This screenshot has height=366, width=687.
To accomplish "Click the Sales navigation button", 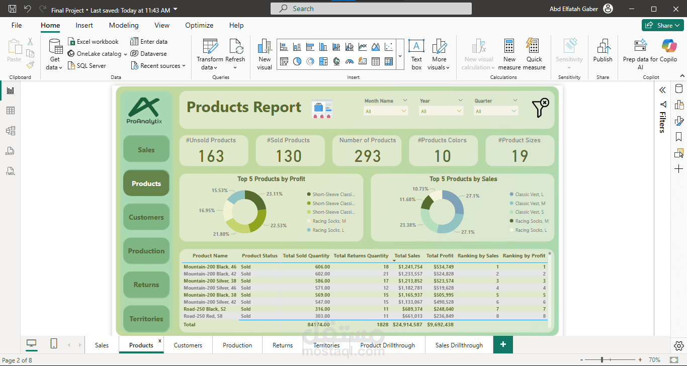I will (x=146, y=150).
